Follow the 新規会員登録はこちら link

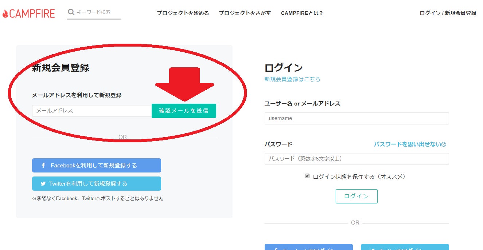(292, 79)
